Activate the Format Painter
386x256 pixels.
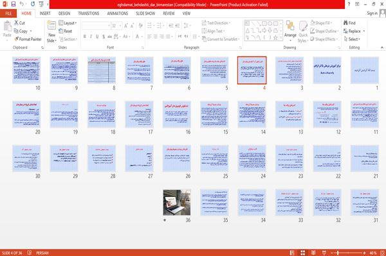coord(28,39)
